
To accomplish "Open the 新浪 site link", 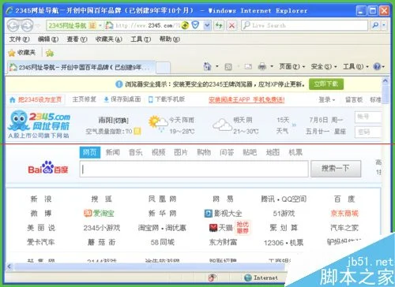I will 41,199.
